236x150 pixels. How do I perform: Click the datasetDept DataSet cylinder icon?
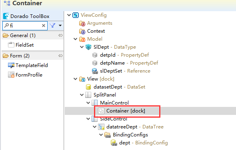88,87
